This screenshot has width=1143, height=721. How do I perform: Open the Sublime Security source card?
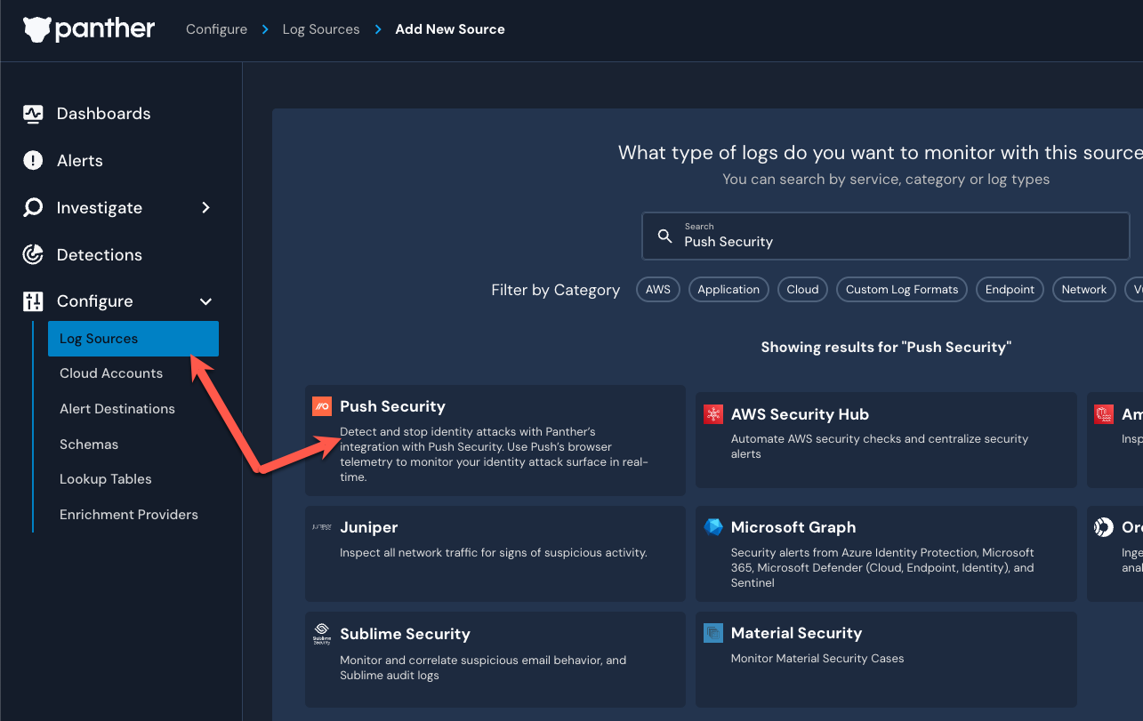495,659
